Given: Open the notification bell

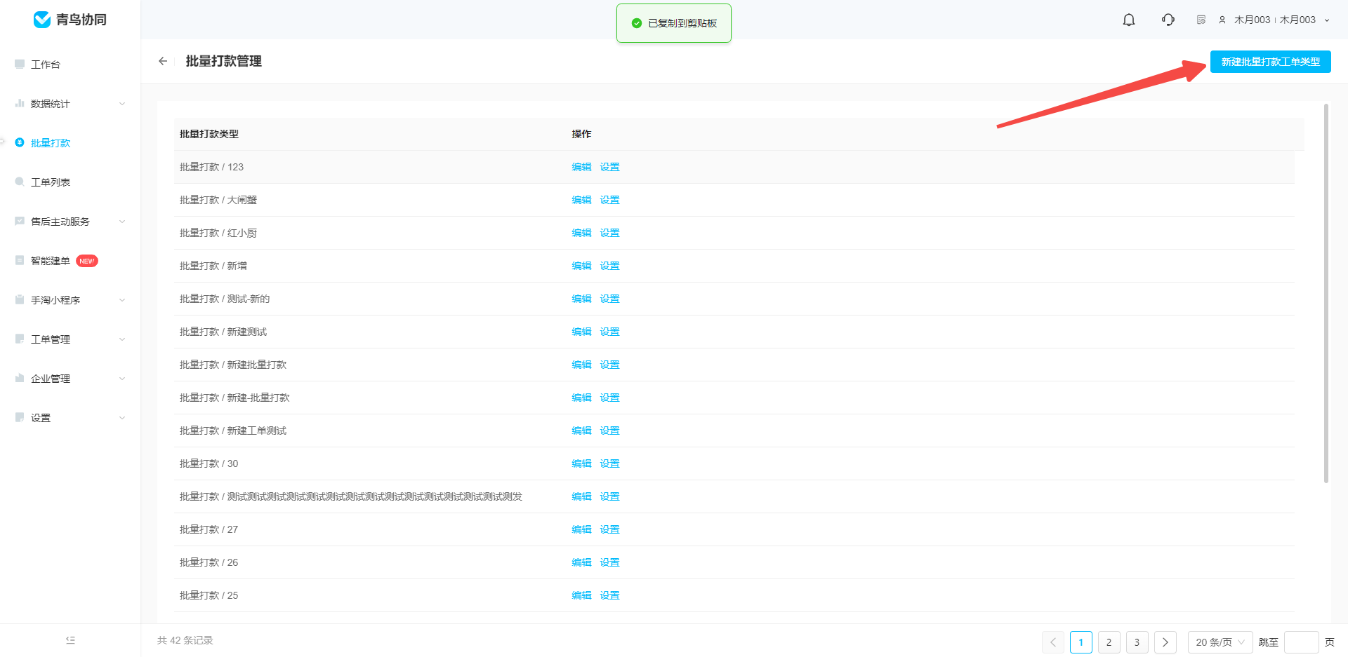Looking at the screenshot, I should [x=1129, y=20].
